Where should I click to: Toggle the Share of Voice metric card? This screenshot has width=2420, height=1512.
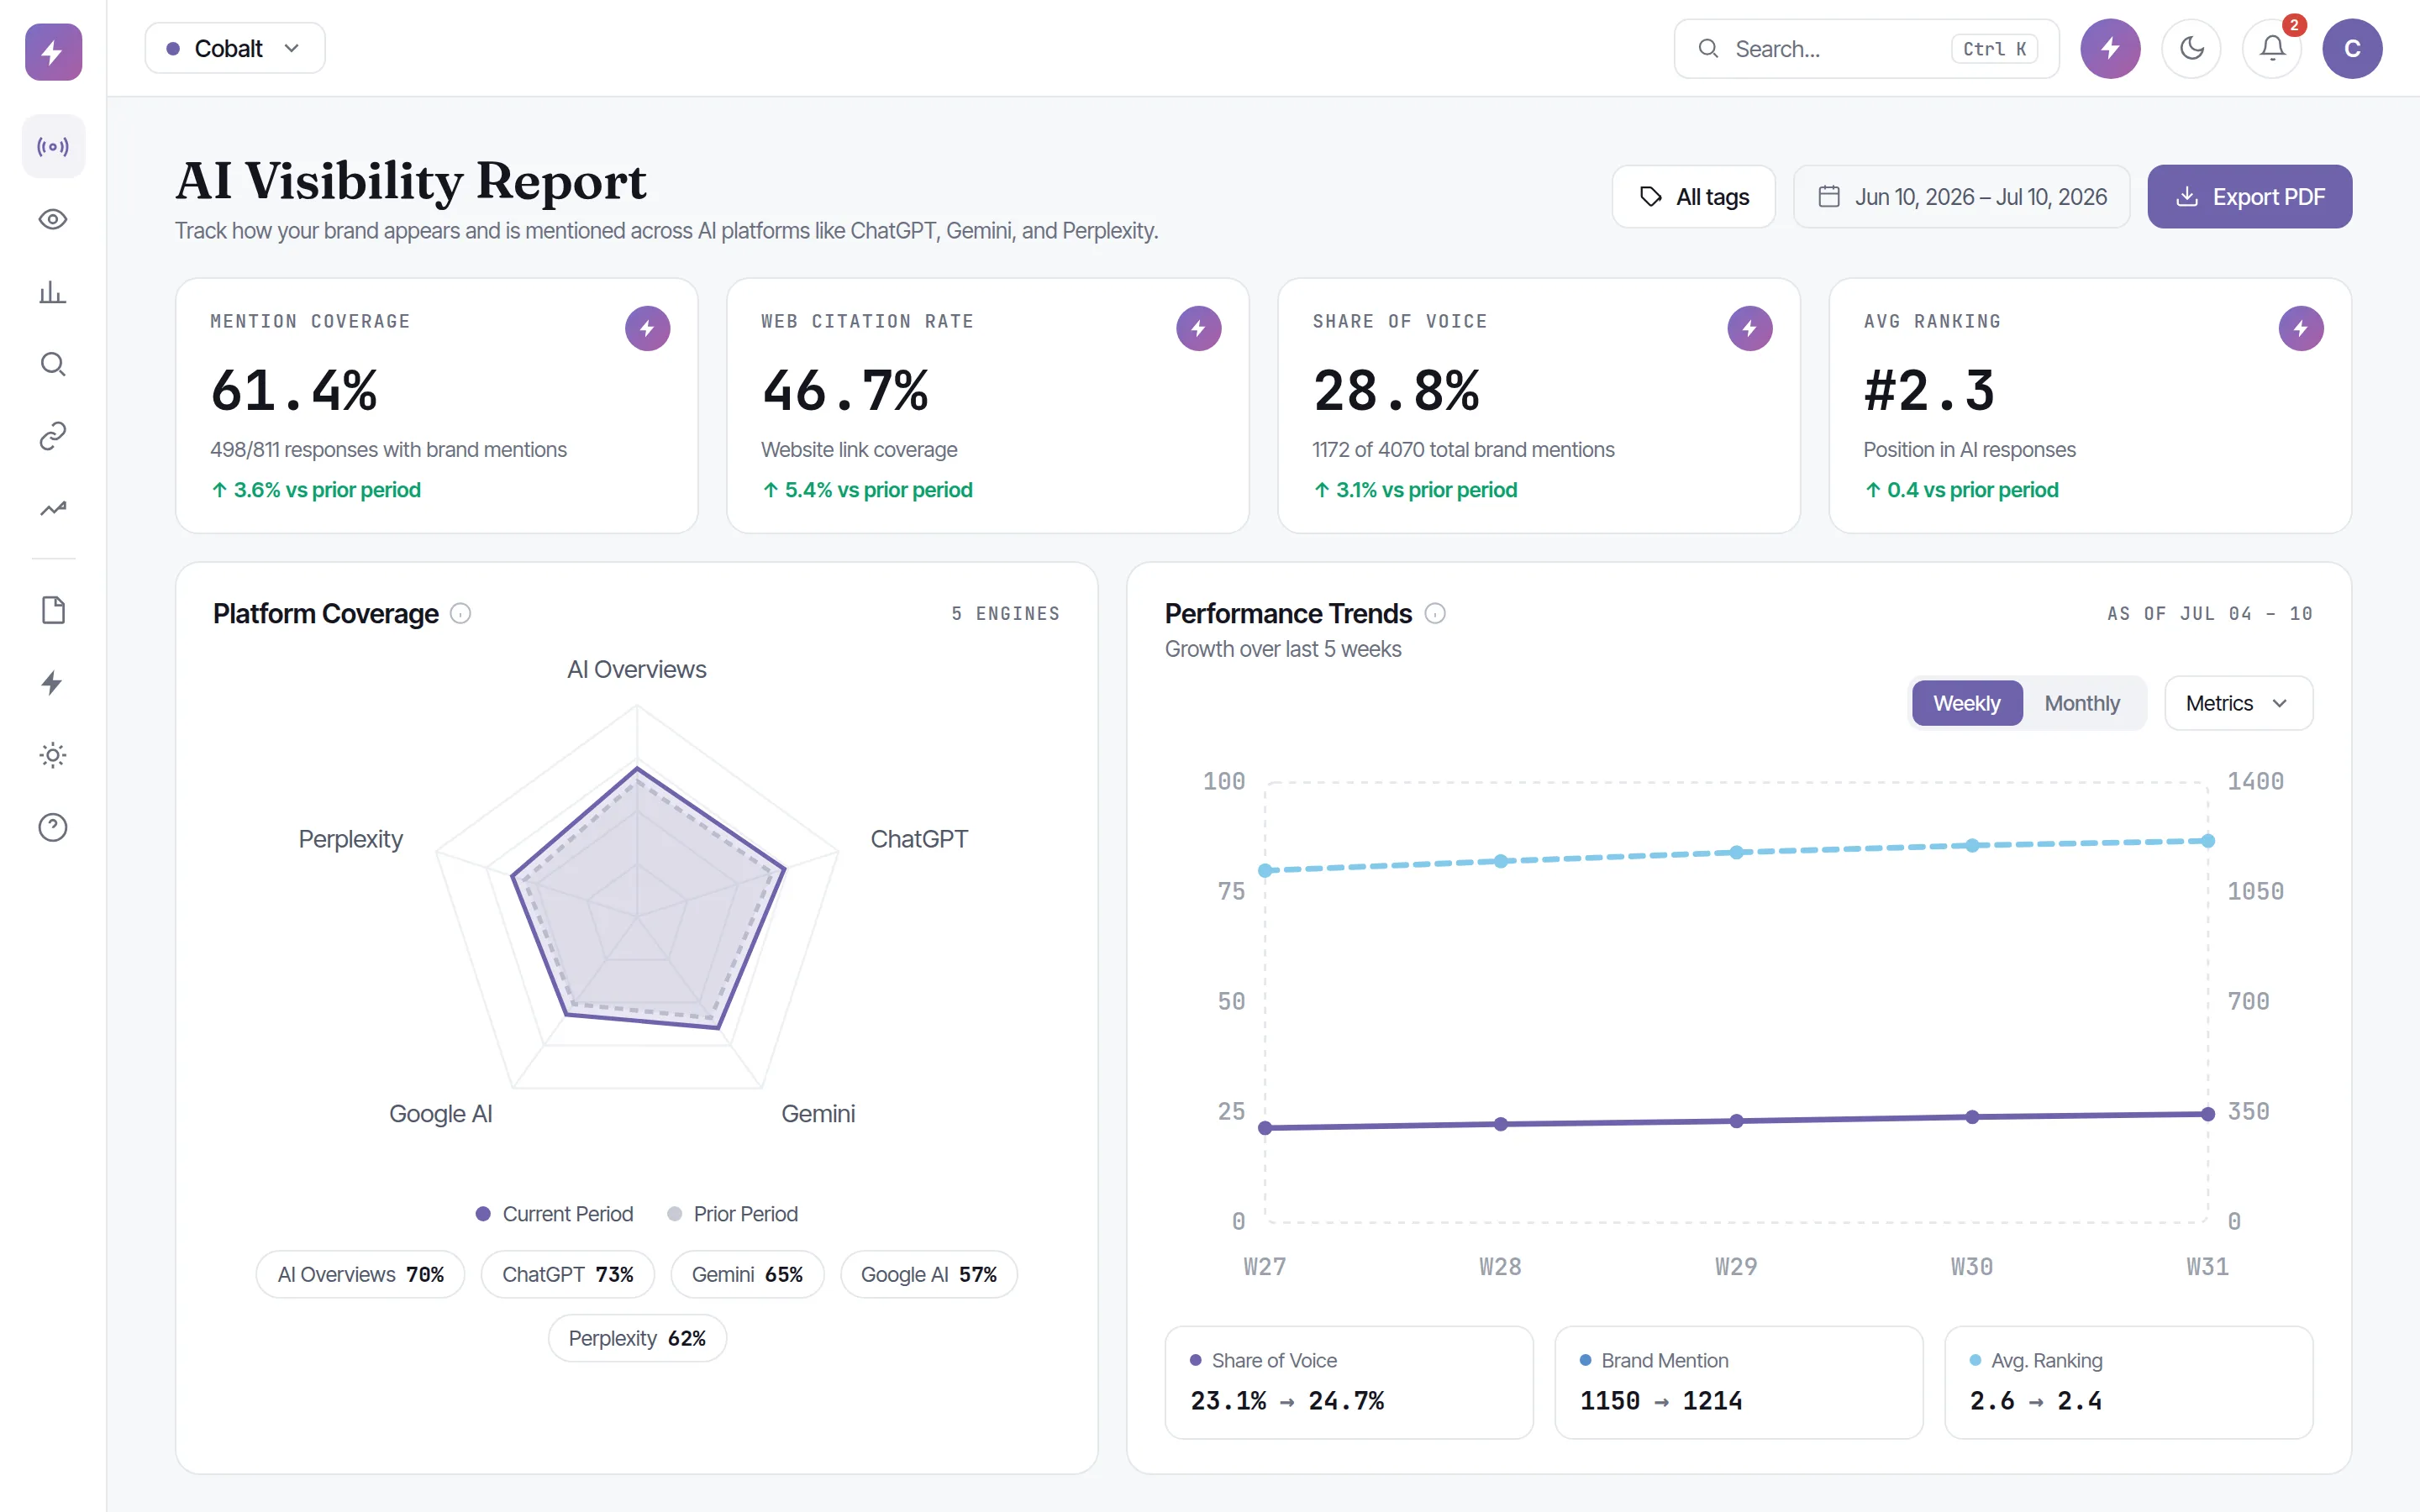(1349, 1382)
